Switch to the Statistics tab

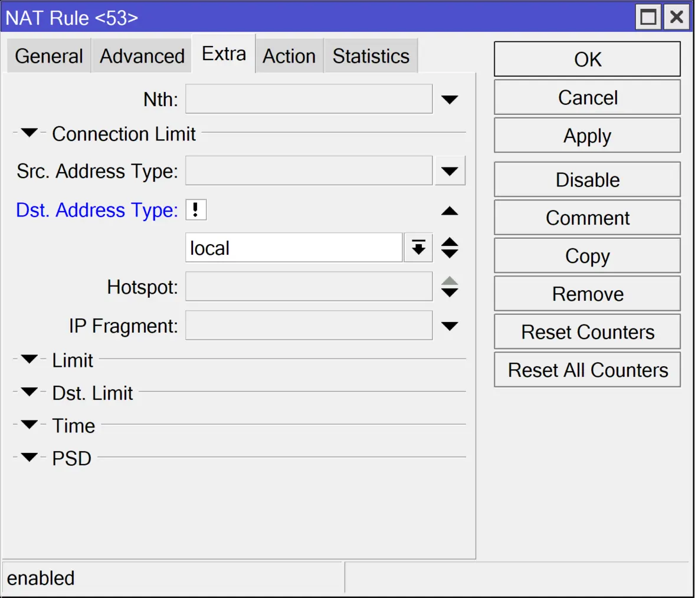(x=371, y=55)
